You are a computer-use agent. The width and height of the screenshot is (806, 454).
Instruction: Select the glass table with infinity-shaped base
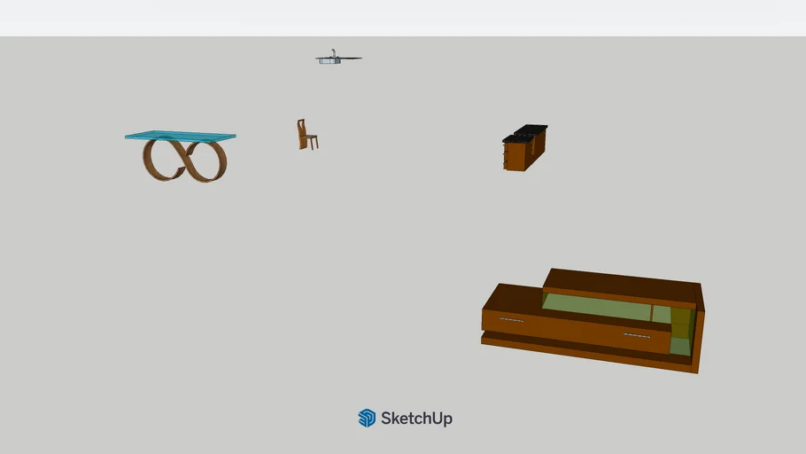click(x=181, y=155)
